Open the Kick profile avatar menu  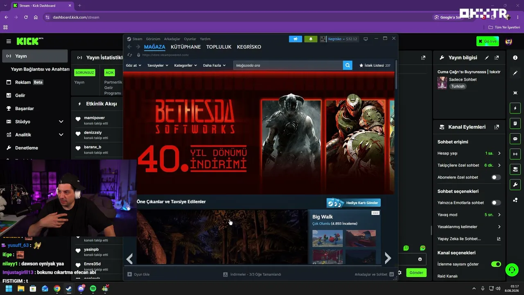[x=509, y=41]
